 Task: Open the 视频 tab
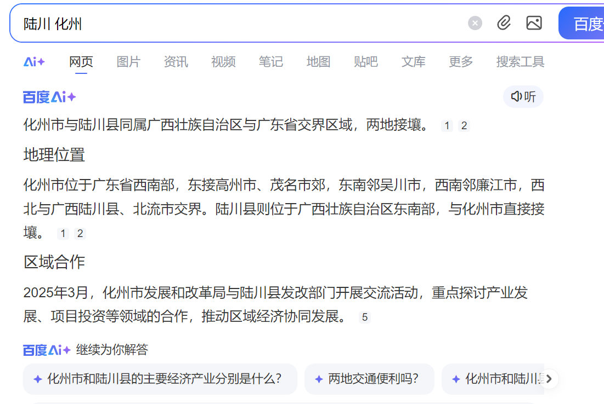pyautogui.click(x=223, y=62)
